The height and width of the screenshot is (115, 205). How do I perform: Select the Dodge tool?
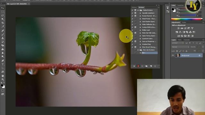(3, 57)
